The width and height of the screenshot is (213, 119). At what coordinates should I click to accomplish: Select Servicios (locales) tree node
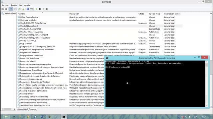9,13
